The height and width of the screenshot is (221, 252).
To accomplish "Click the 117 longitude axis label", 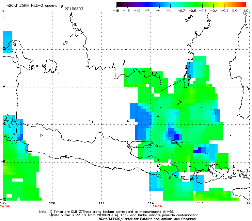I will point(200,203).
